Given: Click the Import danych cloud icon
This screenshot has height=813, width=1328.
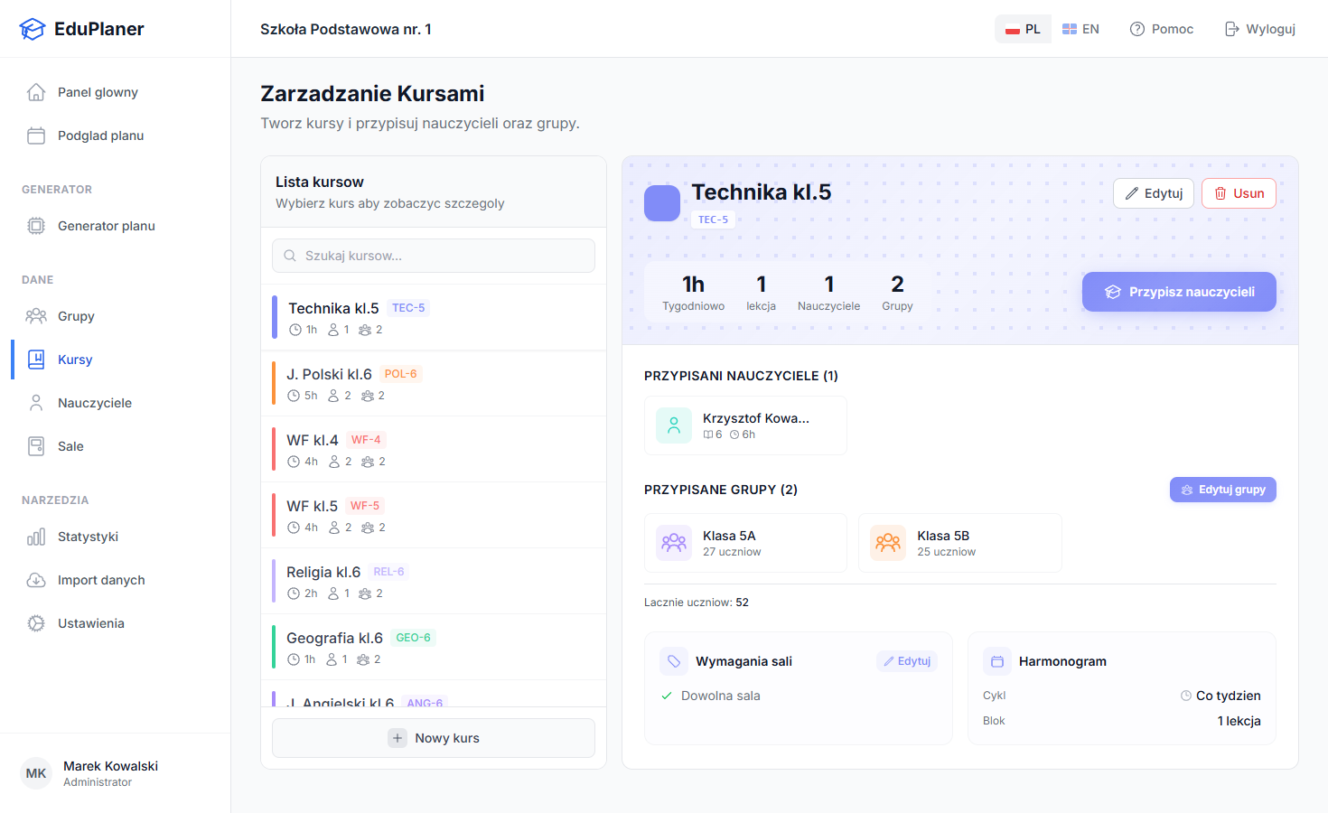Looking at the screenshot, I should (x=36, y=580).
